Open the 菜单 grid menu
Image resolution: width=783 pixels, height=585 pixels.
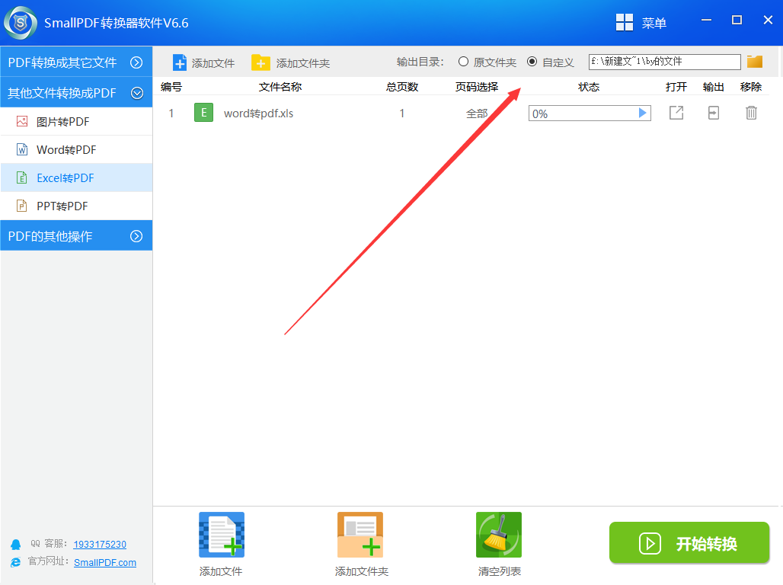(625, 23)
